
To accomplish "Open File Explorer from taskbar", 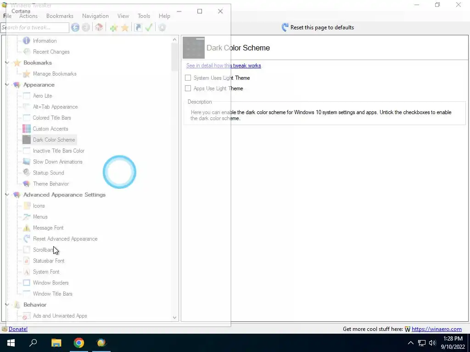I will tap(56, 343).
